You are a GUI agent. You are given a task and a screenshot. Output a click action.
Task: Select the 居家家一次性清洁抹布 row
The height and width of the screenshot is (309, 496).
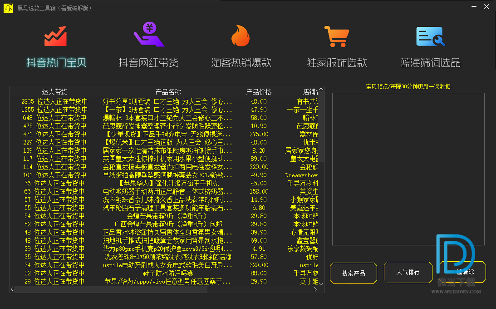click(x=163, y=151)
